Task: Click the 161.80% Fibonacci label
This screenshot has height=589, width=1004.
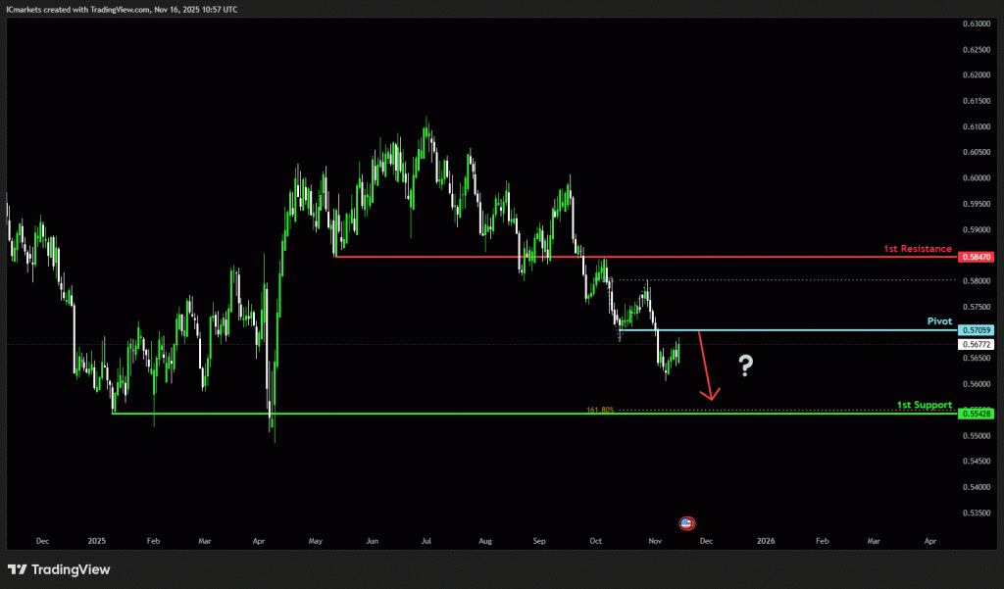Action: 600,410
